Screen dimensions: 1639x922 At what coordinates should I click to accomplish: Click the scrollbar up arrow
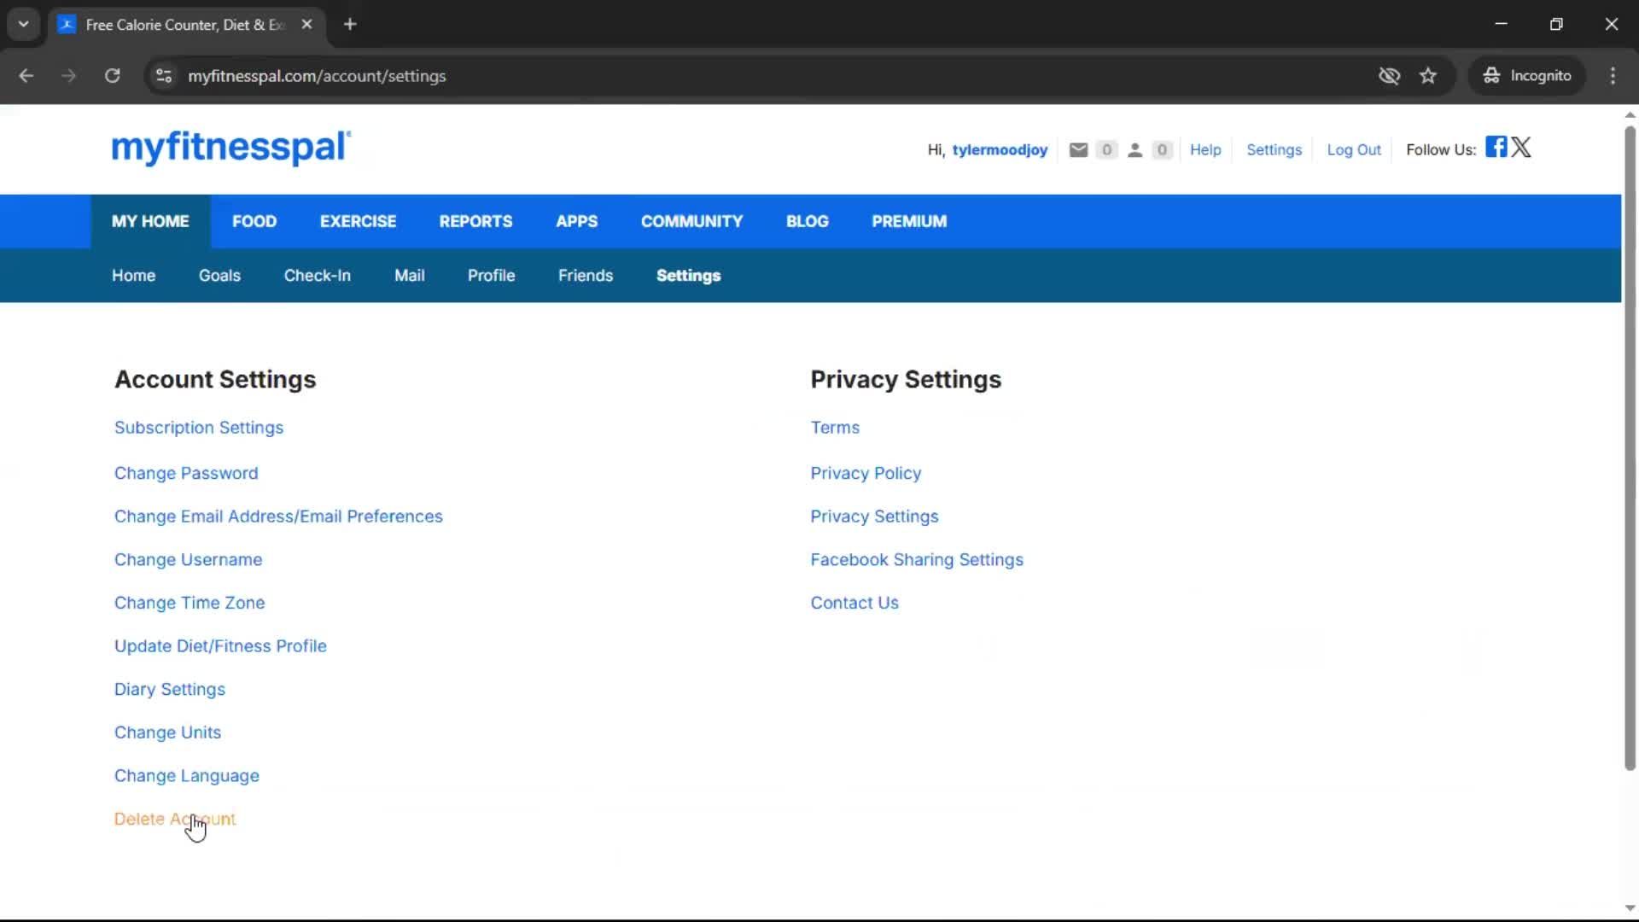[x=1630, y=114]
